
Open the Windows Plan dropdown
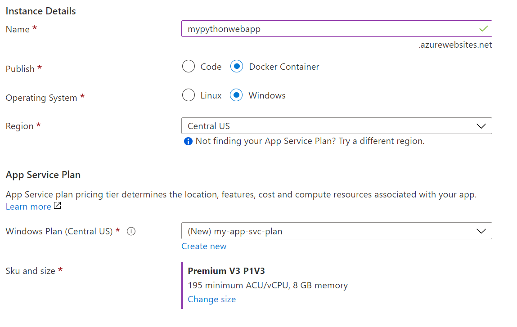337,231
